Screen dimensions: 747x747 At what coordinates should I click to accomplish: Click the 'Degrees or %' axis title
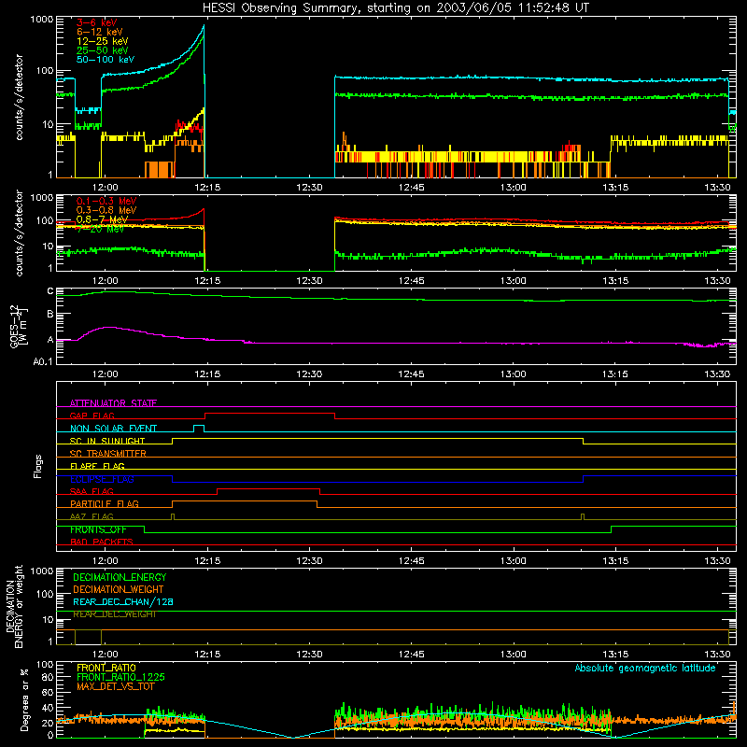pos(25,699)
